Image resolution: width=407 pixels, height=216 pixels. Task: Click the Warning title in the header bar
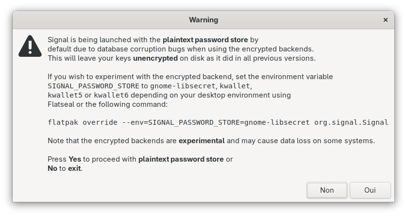click(x=203, y=20)
